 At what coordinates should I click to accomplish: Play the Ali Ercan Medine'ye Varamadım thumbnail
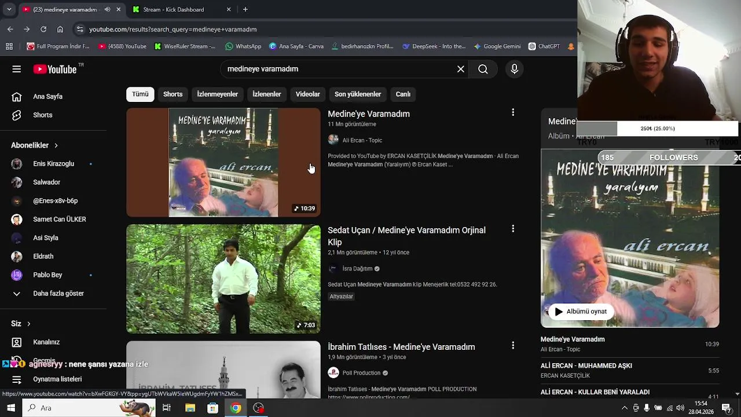[x=223, y=162]
